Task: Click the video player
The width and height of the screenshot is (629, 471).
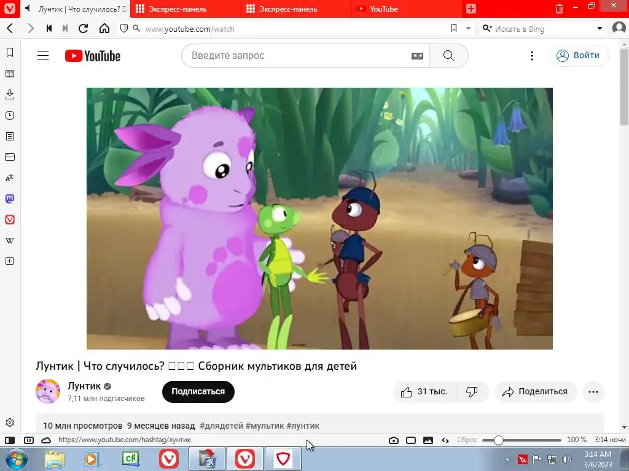Action: (x=319, y=219)
